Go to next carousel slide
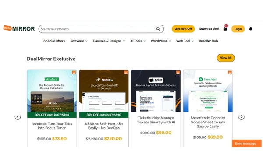263x168 pixels. click(x=242, y=116)
